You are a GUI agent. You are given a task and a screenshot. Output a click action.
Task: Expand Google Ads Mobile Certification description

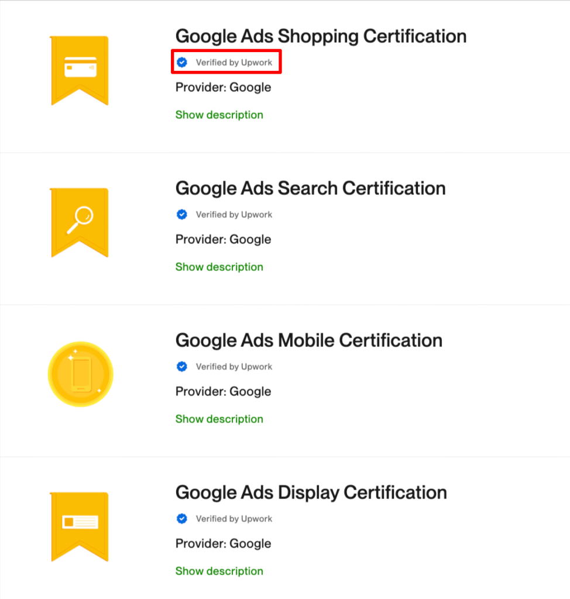(x=219, y=419)
